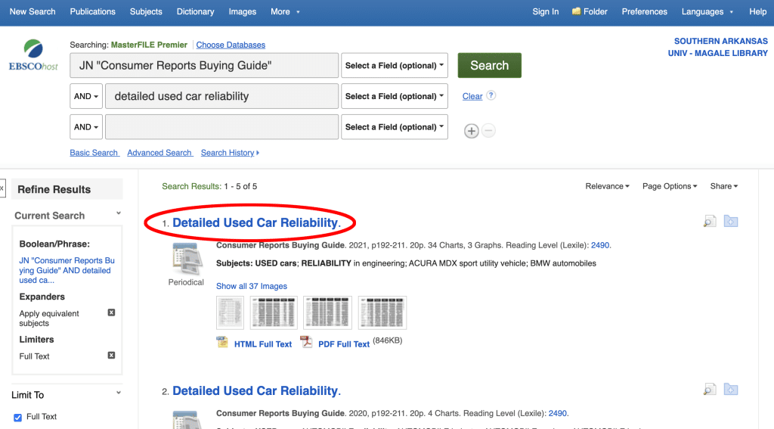774x429 pixels.
Task: Remove the Full Text limiter from current search
Action: [x=111, y=356]
